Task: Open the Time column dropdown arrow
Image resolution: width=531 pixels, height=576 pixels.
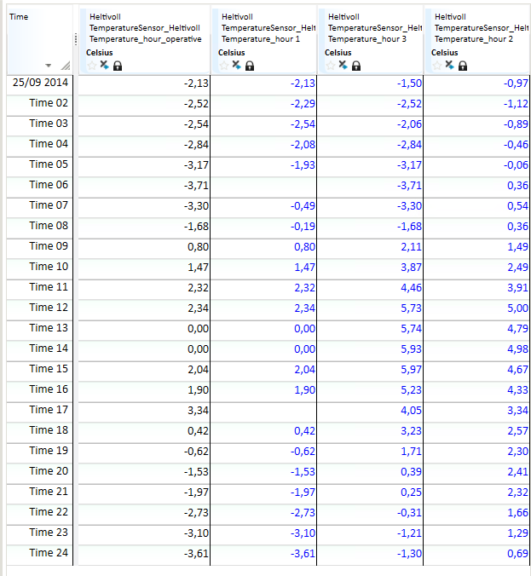Action: pyautogui.click(x=49, y=66)
